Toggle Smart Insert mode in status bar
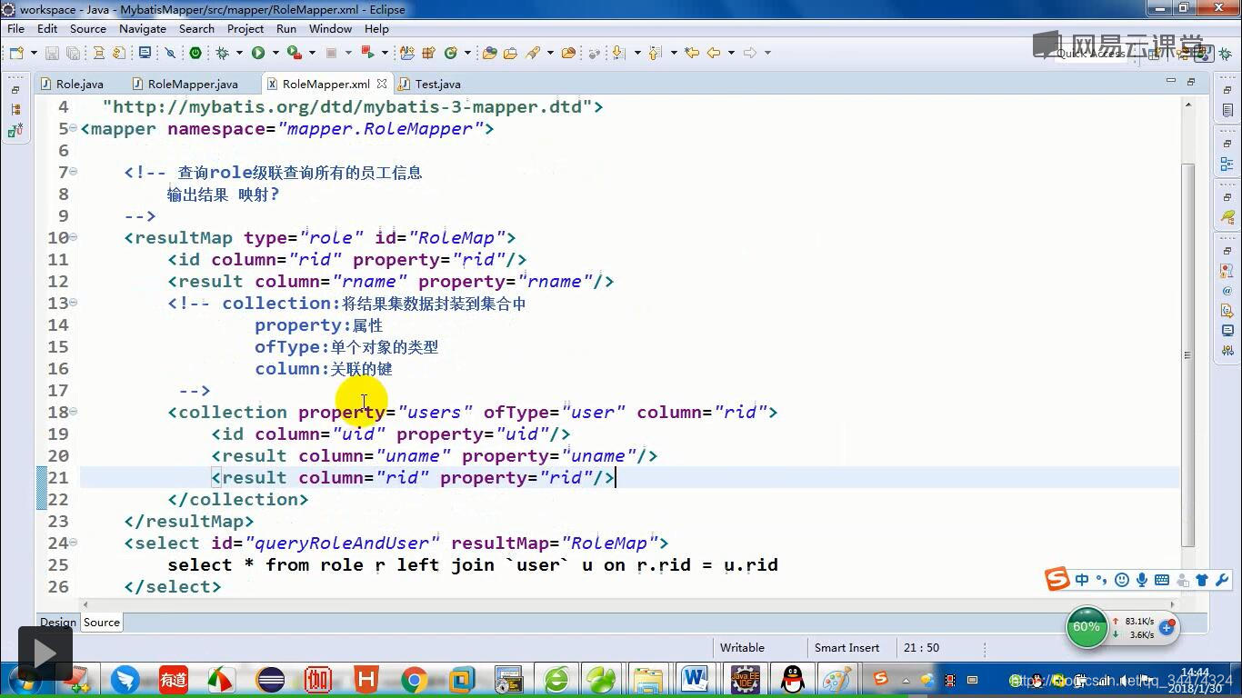The image size is (1242, 698). click(846, 648)
